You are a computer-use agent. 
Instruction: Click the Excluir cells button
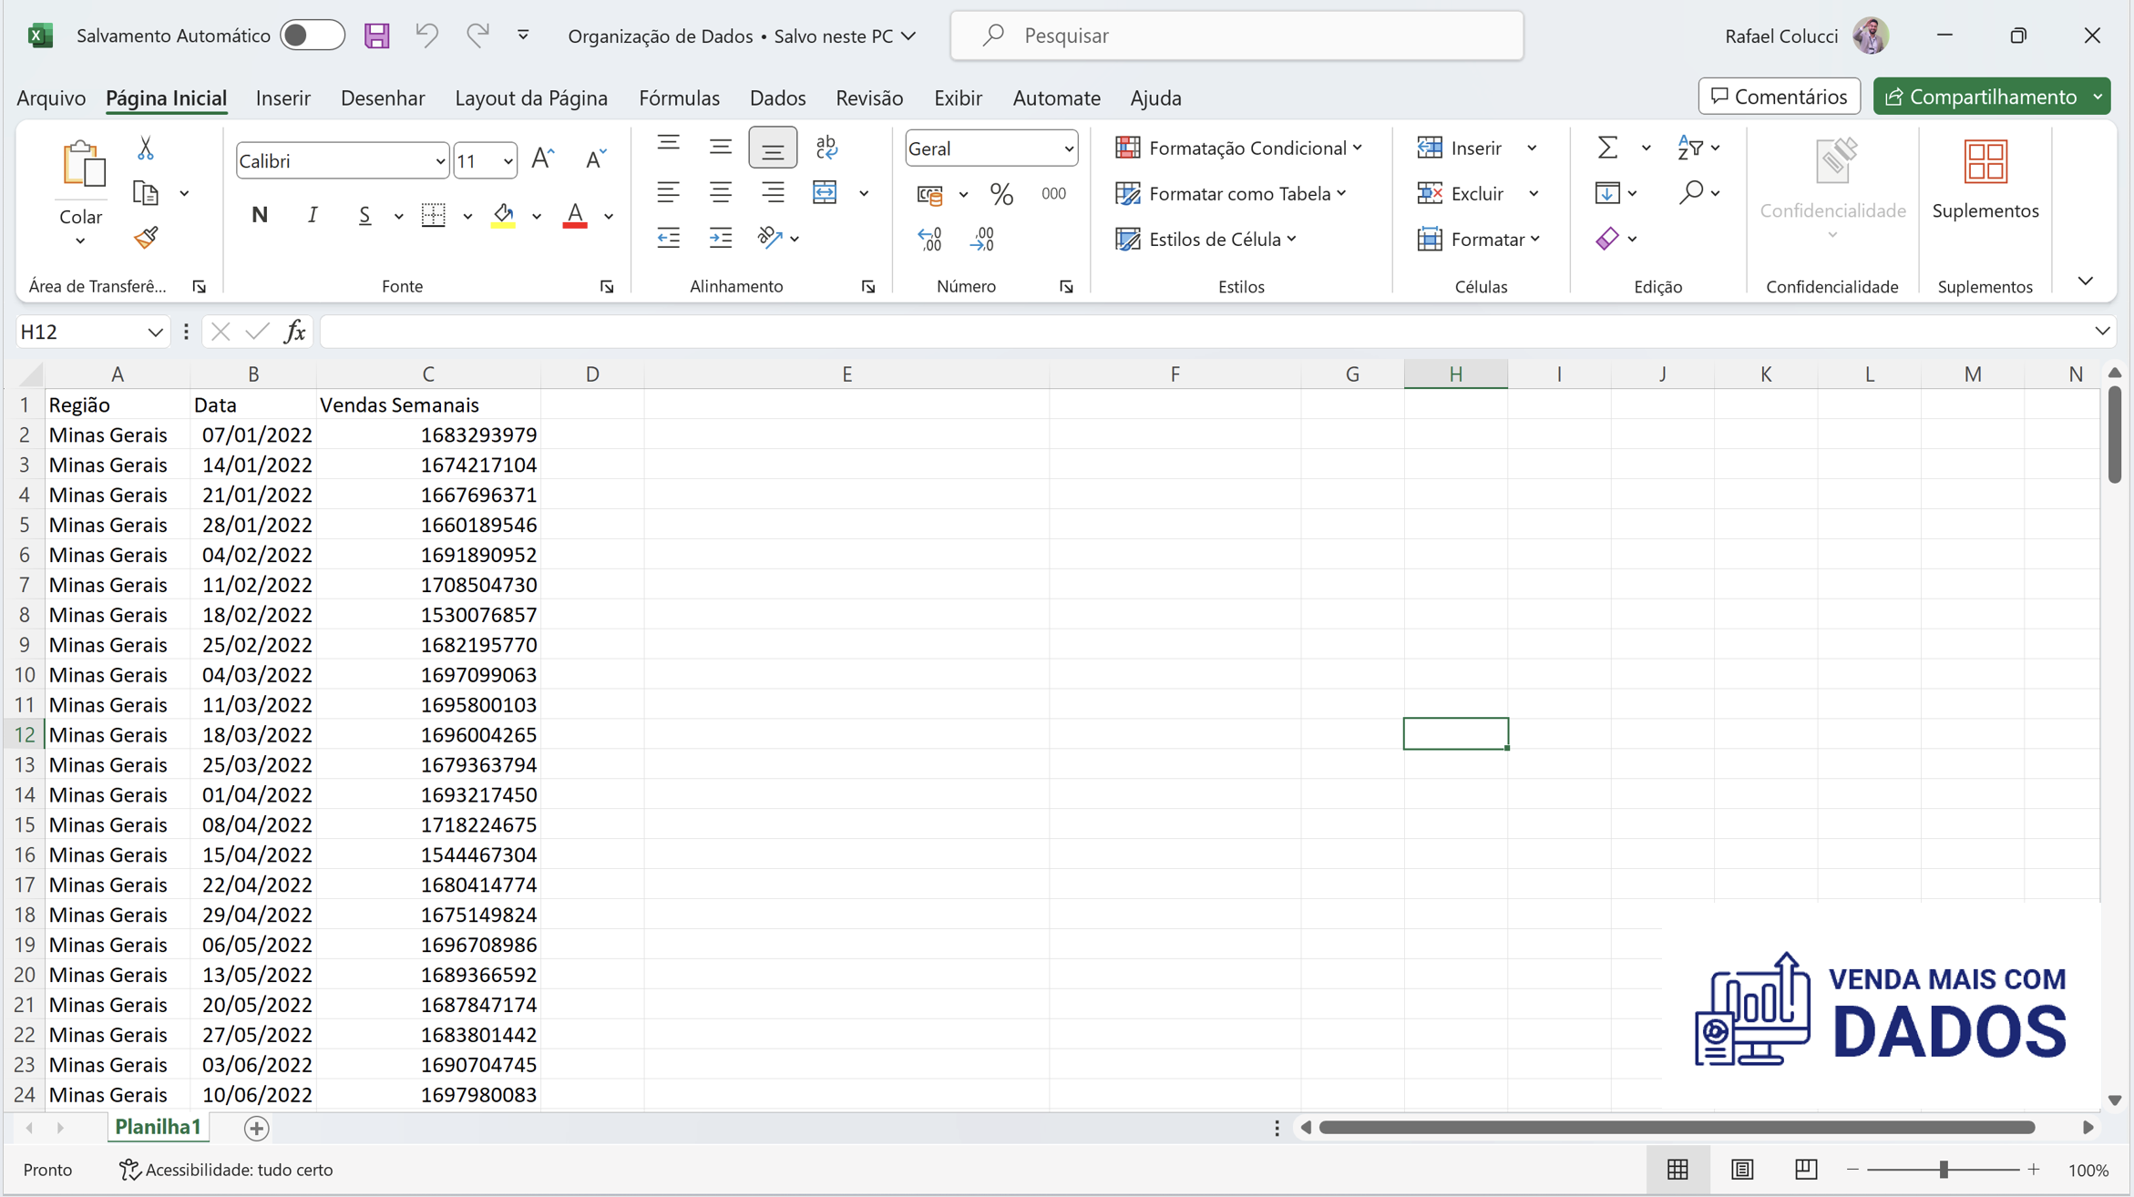coord(1461,193)
